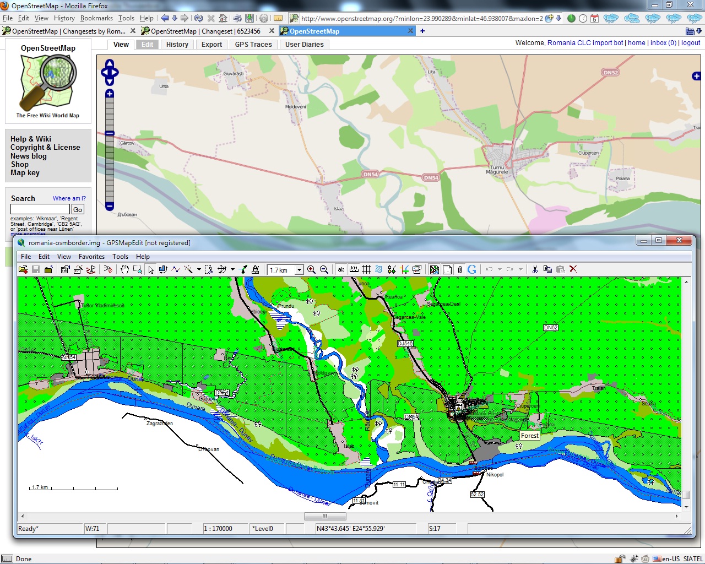This screenshot has height=564, width=705.
Task: Click the Copy icon in GPSMapEdit toolbar
Action: click(x=547, y=269)
